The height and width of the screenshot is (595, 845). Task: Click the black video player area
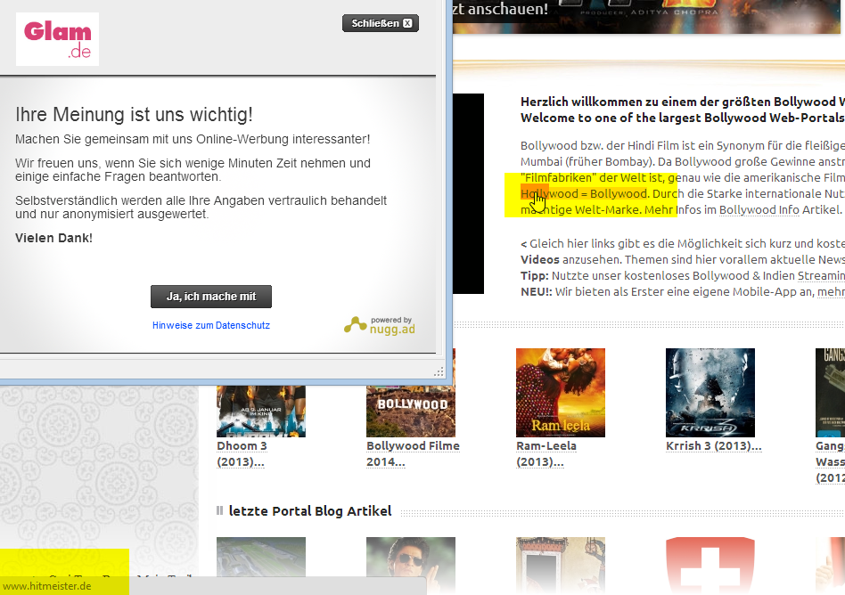(468, 194)
